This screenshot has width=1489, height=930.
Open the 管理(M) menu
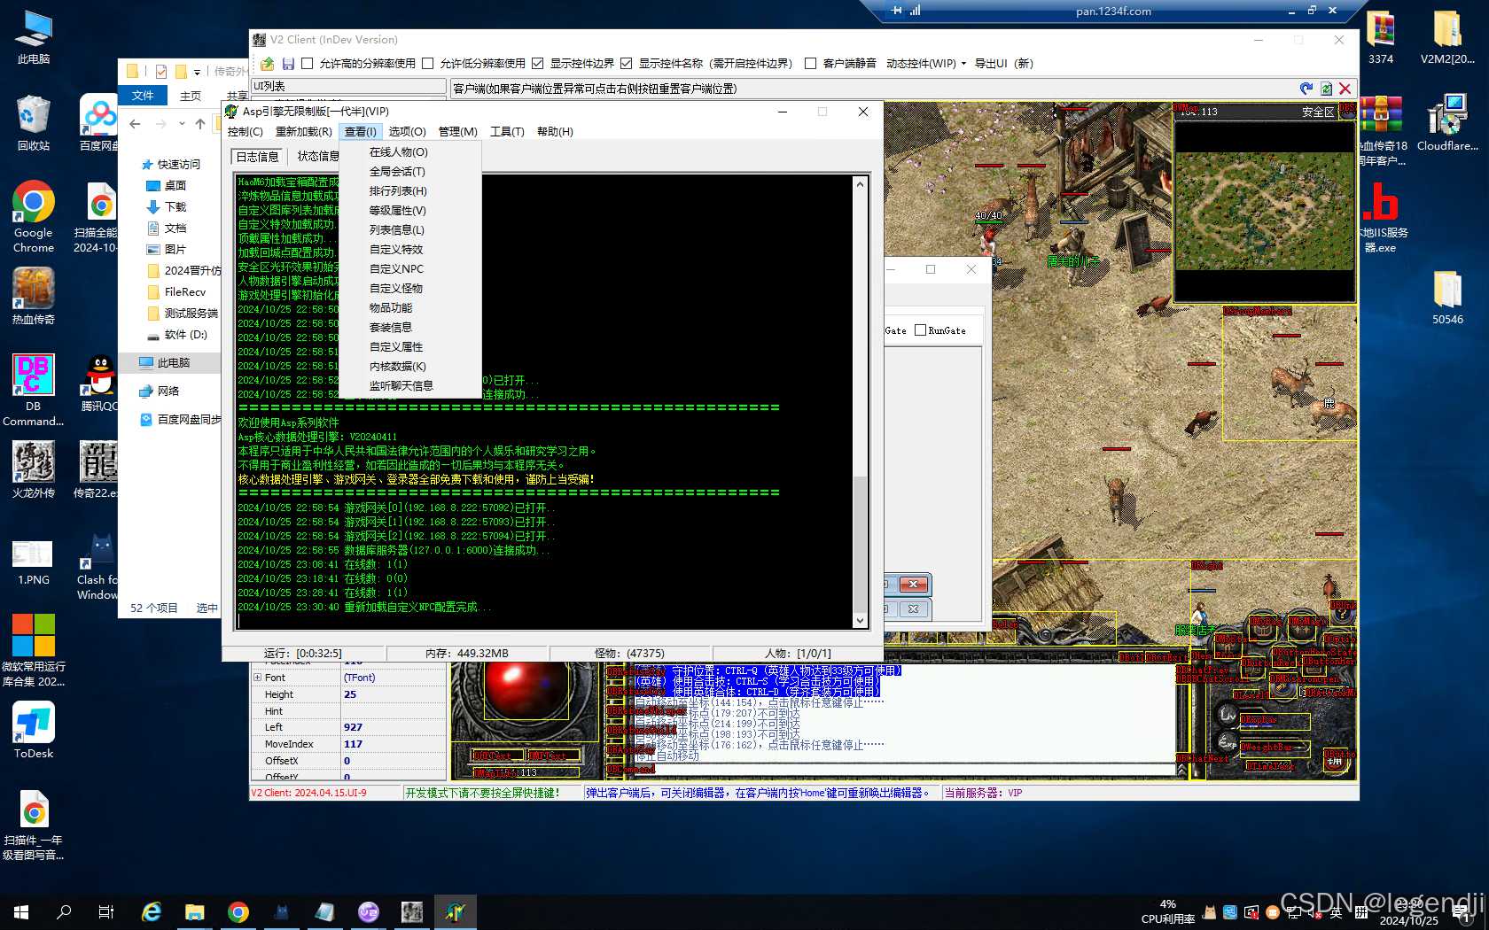point(457,132)
